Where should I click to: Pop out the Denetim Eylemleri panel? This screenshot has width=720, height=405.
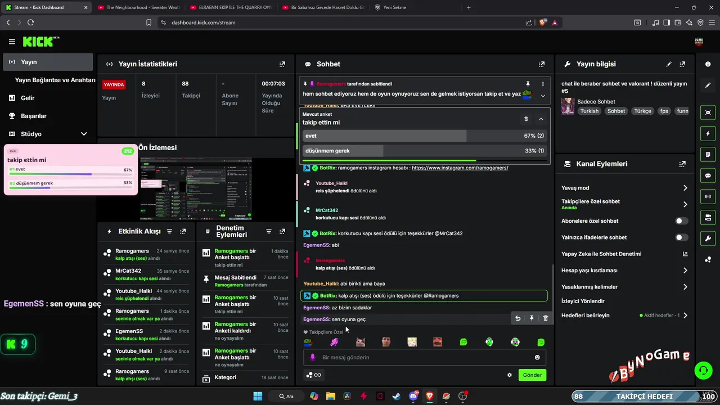pos(282,231)
